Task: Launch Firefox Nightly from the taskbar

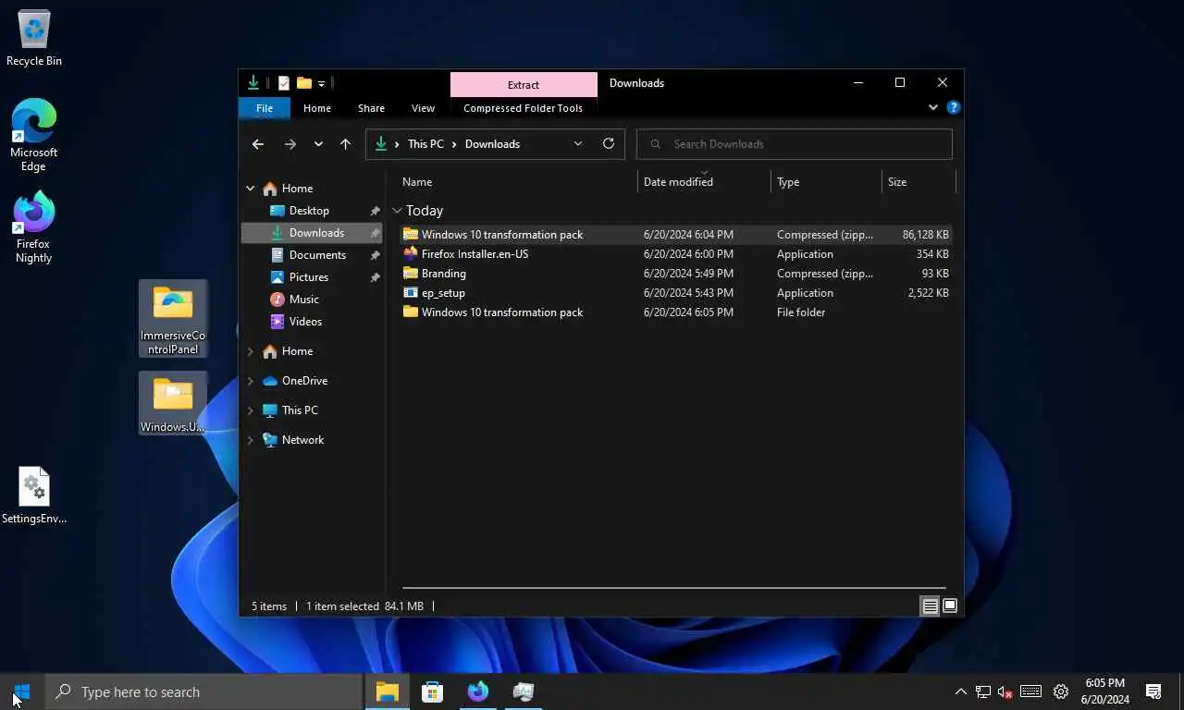Action: [x=477, y=692]
